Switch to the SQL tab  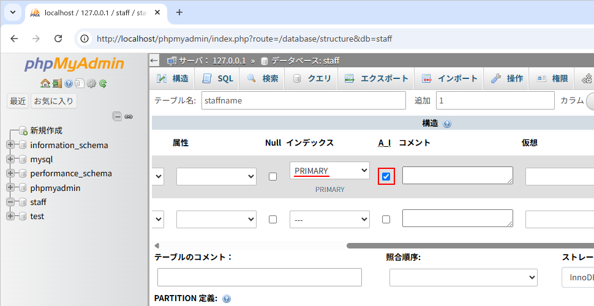[218, 78]
